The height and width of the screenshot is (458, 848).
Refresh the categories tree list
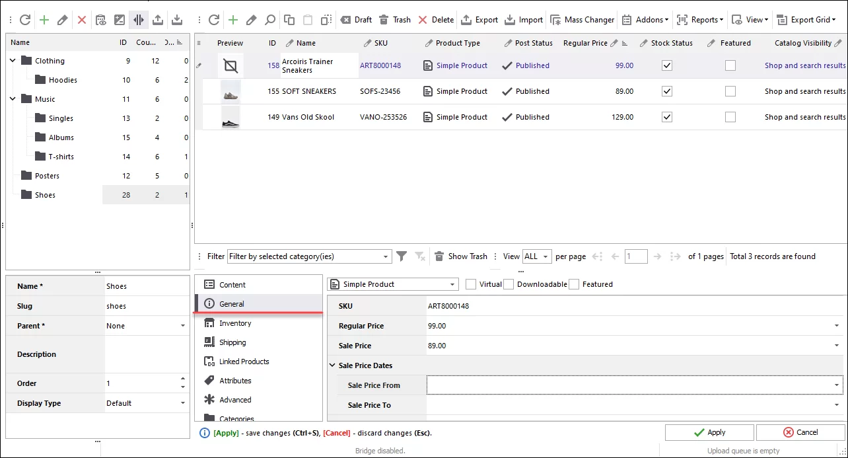coord(25,19)
